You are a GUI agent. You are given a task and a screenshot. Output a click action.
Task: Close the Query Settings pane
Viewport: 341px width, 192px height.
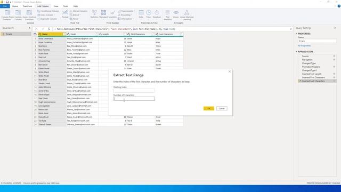[x=335, y=28]
